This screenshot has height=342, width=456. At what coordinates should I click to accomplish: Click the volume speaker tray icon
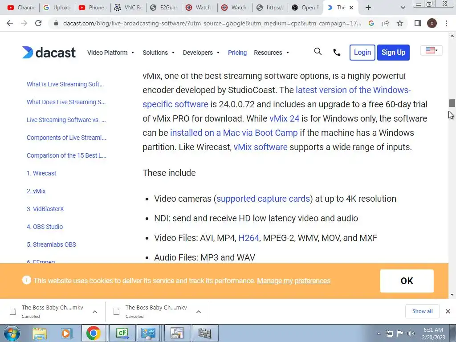pos(411,334)
